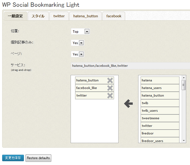This screenshot has width=190, height=165.
Task: Click the services list scrollbar thumb
Action: point(184,85)
